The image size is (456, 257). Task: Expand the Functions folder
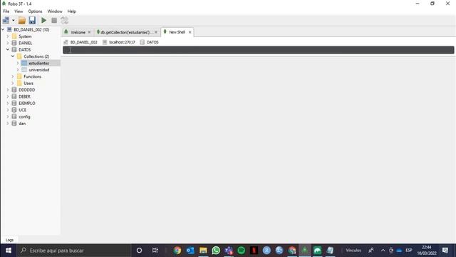point(13,76)
